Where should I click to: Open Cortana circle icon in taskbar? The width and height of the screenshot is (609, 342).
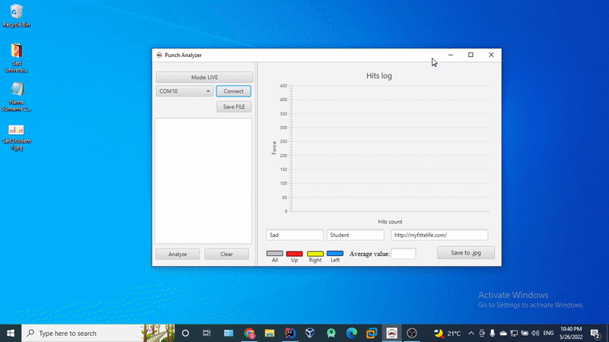click(x=185, y=333)
